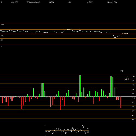Click the RSI value label 49.04
Viewport: 136px width, 136px height.
[x=125, y=33]
